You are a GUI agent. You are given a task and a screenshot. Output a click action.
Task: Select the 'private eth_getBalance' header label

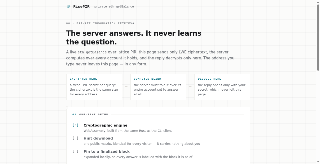114,7
